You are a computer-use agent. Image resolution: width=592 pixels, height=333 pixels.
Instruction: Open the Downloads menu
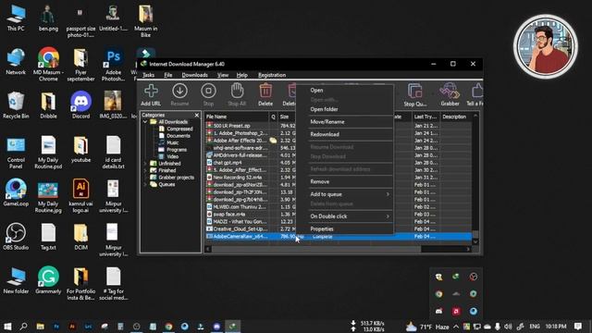pyautogui.click(x=195, y=75)
